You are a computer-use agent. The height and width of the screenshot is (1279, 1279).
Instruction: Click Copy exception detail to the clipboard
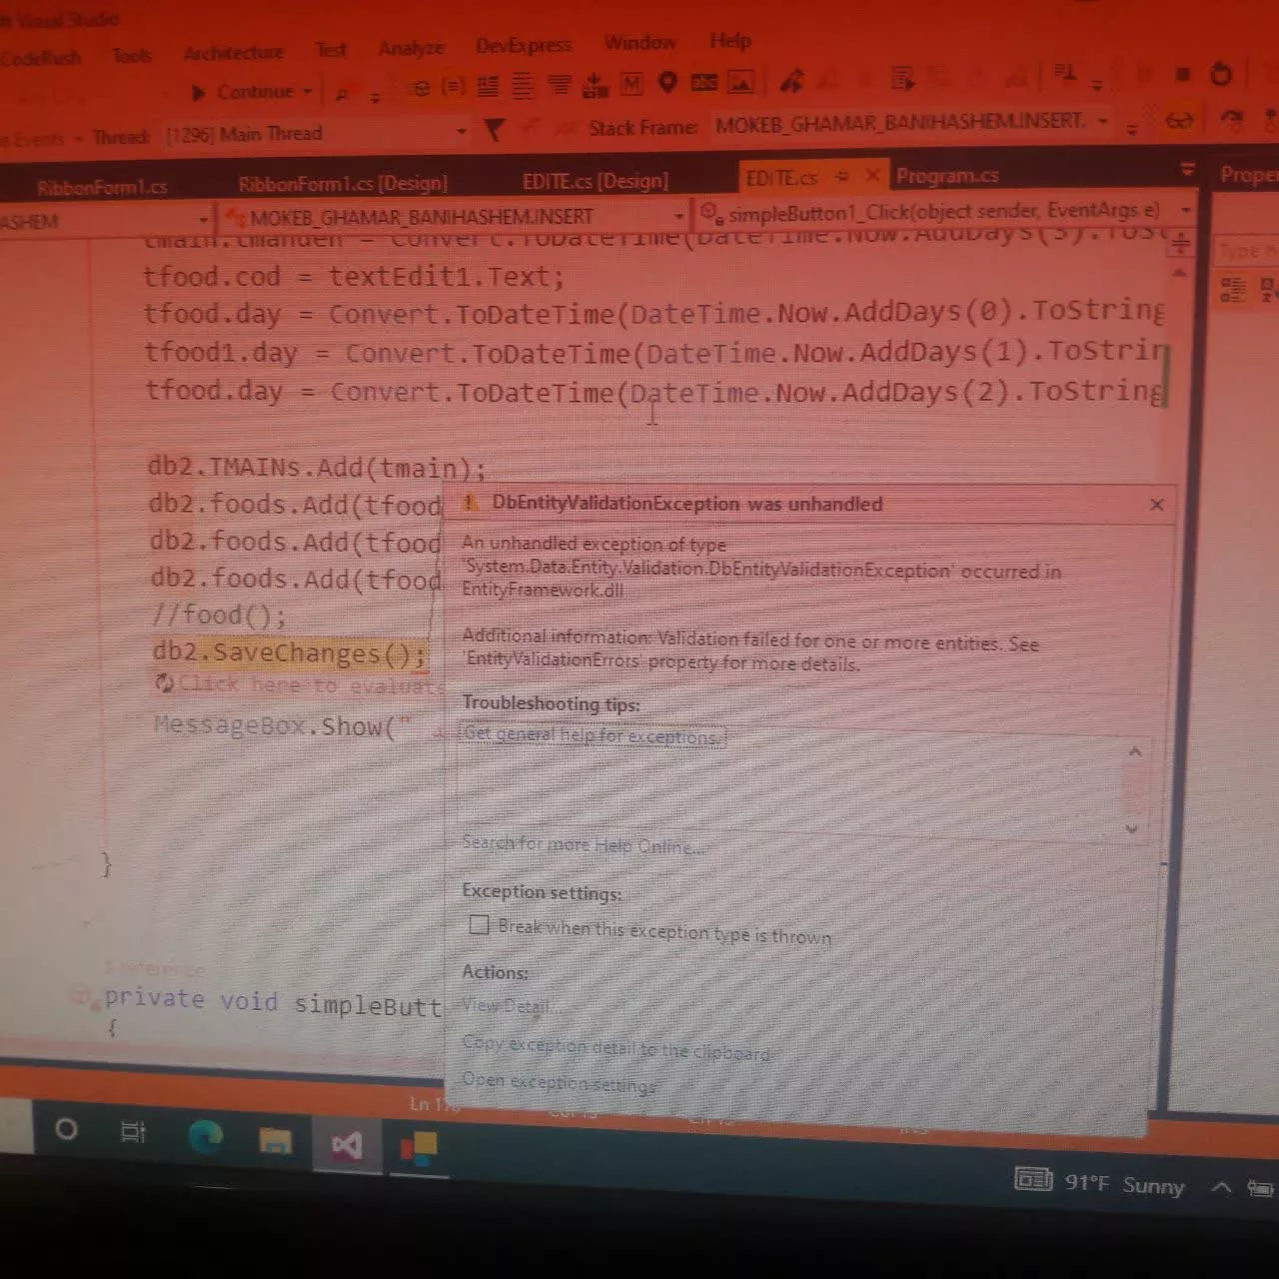(x=617, y=1048)
